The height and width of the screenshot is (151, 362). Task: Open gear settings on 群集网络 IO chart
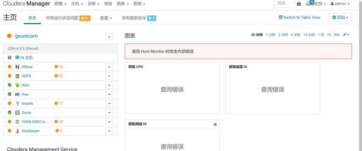215,124
